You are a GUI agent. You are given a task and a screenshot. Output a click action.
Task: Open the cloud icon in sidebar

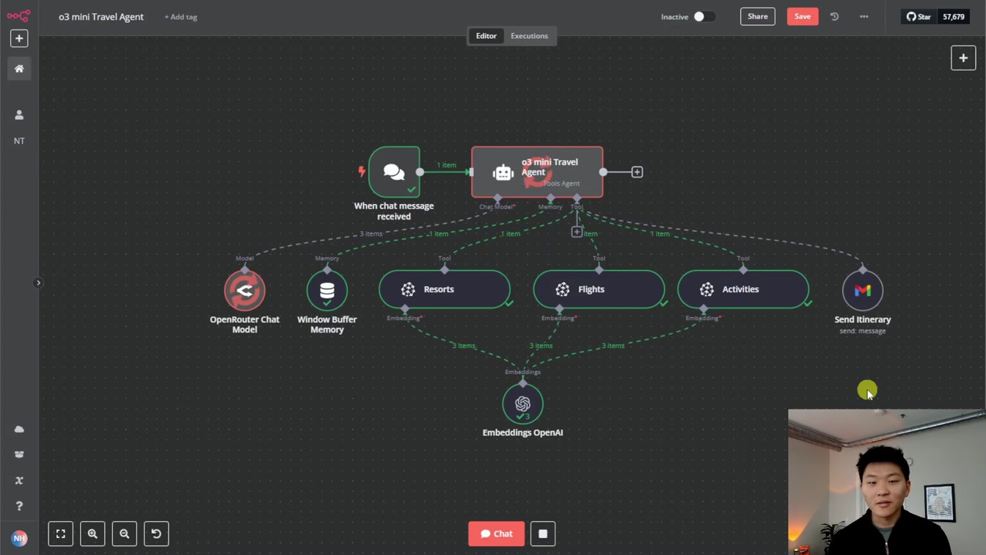click(x=19, y=429)
